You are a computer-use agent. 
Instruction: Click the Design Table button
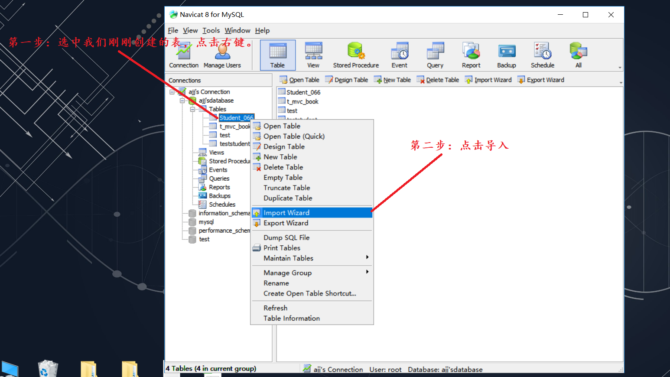pyautogui.click(x=347, y=80)
